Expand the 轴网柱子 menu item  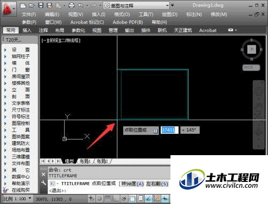click(x=20, y=56)
